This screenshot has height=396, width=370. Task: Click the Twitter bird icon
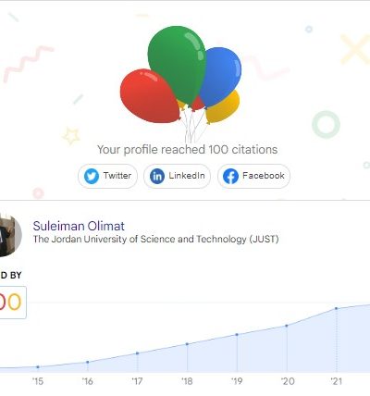pos(92,176)
